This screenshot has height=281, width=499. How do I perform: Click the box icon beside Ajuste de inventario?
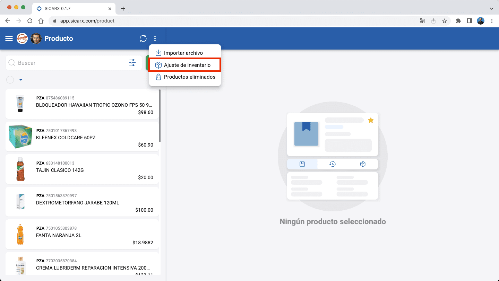click(158, 65)
